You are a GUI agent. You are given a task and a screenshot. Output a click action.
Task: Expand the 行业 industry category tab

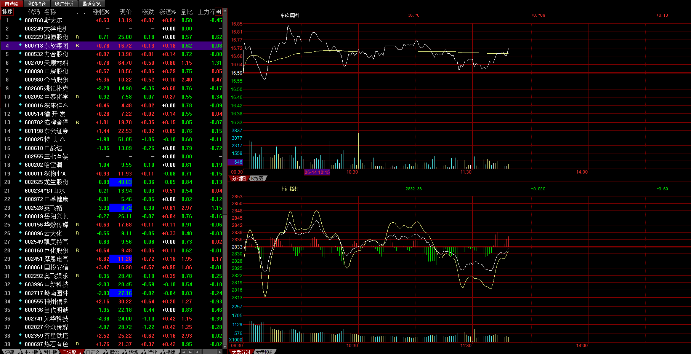[x=152, y=352]
